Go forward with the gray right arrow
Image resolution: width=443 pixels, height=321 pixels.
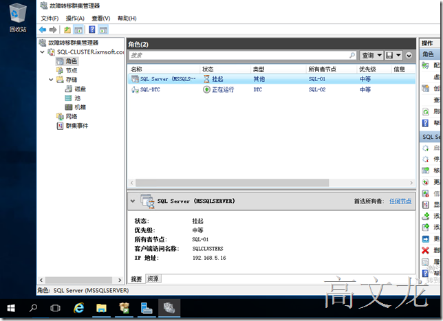click(x=53, y=30)
